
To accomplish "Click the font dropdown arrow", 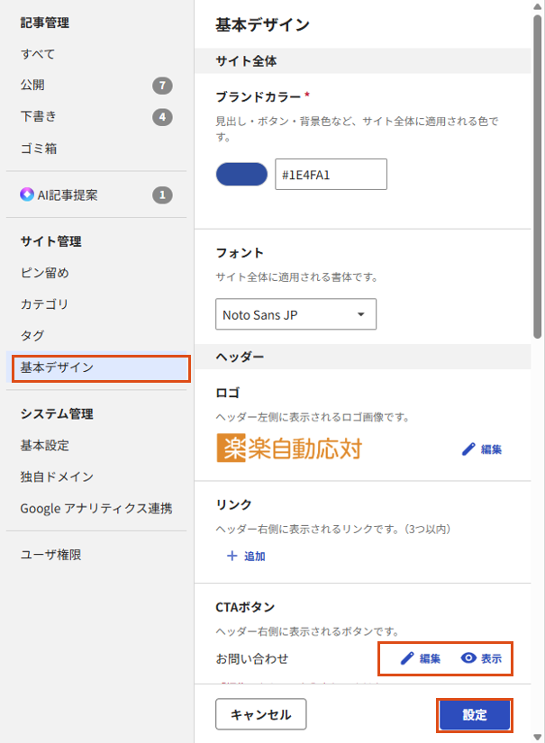I will pos(360,314).
